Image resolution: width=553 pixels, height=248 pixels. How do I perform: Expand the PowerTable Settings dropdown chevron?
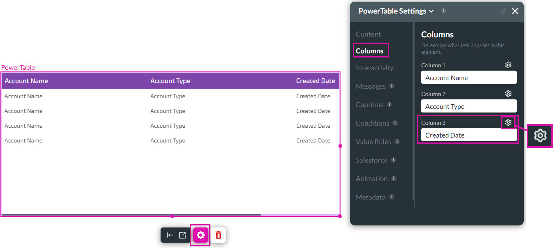click(431, 11)
